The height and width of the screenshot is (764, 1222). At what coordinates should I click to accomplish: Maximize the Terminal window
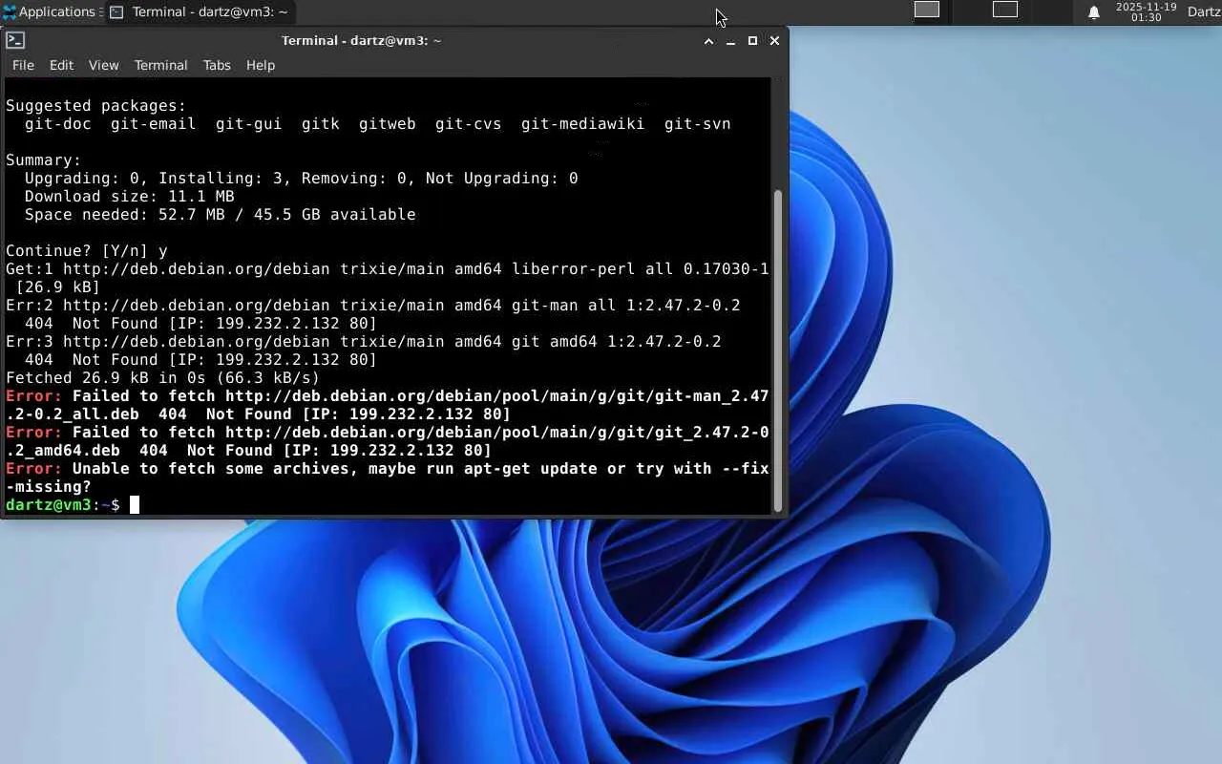click(x=752, y=41)
